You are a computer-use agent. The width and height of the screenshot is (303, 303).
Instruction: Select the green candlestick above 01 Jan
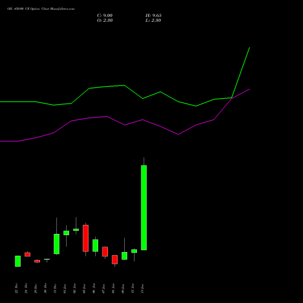pyautogui.click(x=66, y=233)
